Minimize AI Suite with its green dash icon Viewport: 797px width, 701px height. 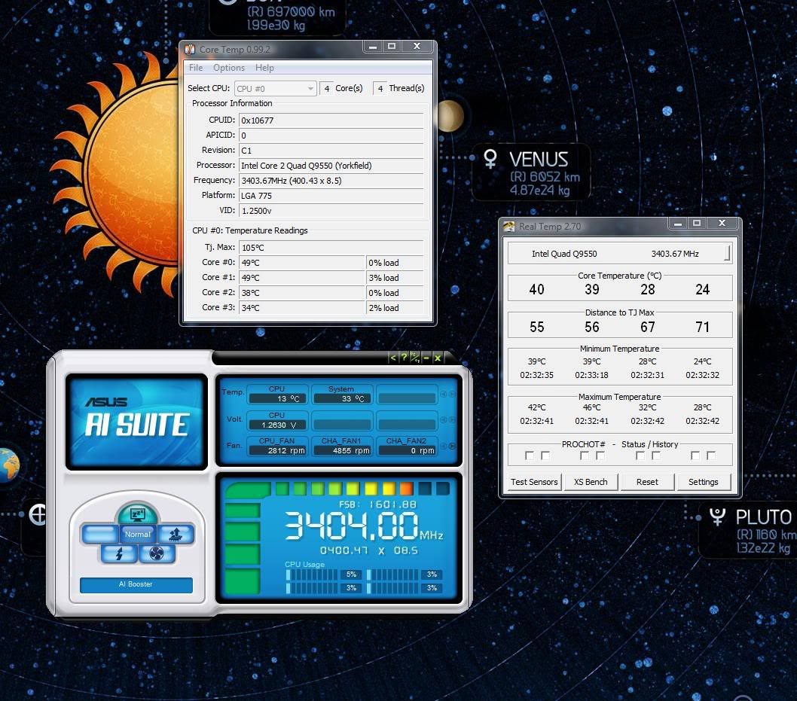tap(426, 358)
